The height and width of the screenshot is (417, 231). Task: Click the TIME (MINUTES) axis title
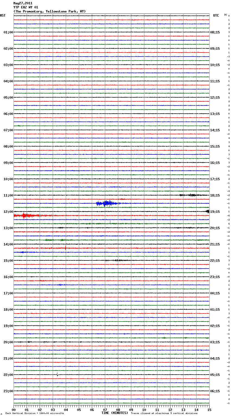pos(115,413)
